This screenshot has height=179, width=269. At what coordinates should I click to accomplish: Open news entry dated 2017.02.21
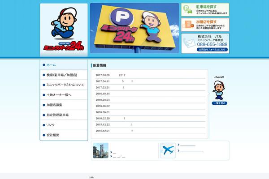(150, 88)
